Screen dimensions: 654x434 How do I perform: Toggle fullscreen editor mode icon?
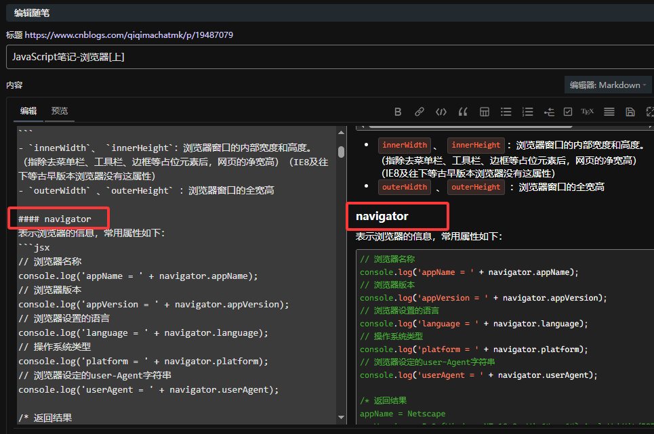[x=650, y=112]
